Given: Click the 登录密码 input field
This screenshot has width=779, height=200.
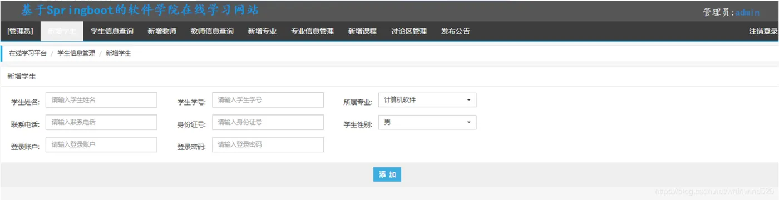Looking at the screenshot, I should click(268, 144).
